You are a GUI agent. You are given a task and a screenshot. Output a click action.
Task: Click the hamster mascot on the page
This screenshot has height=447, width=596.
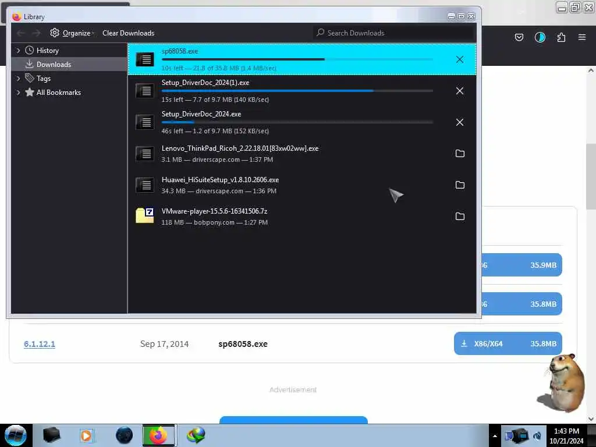563,382
